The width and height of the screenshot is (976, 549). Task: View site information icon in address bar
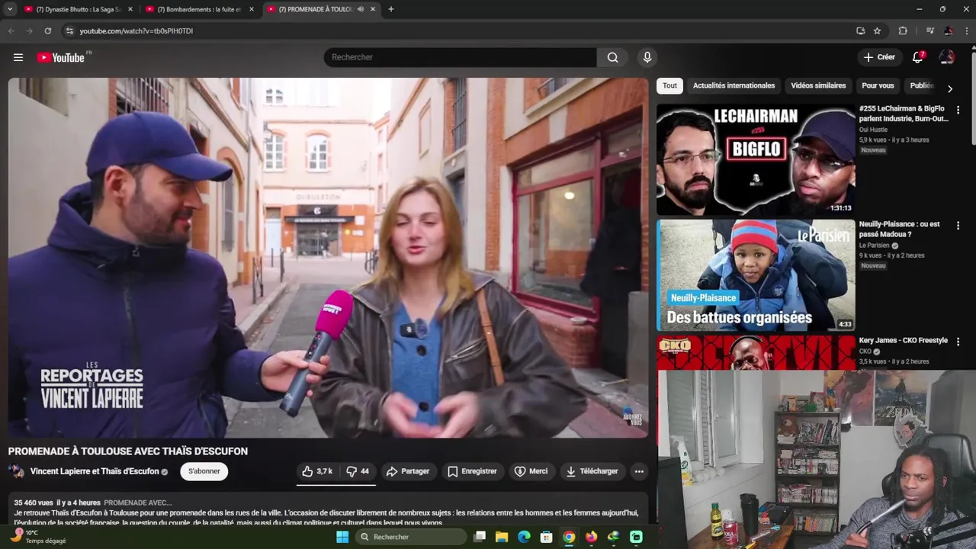(x=69, y=30)
